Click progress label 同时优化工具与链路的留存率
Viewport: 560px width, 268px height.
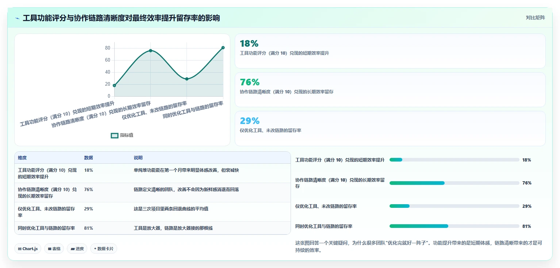(x=324, y=226)
